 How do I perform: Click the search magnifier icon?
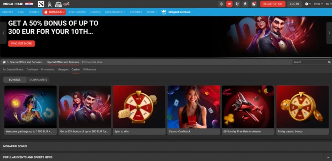tap(329, 62)
